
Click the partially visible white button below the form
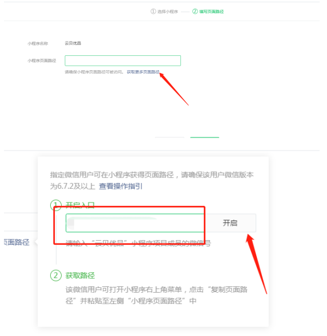169,137
